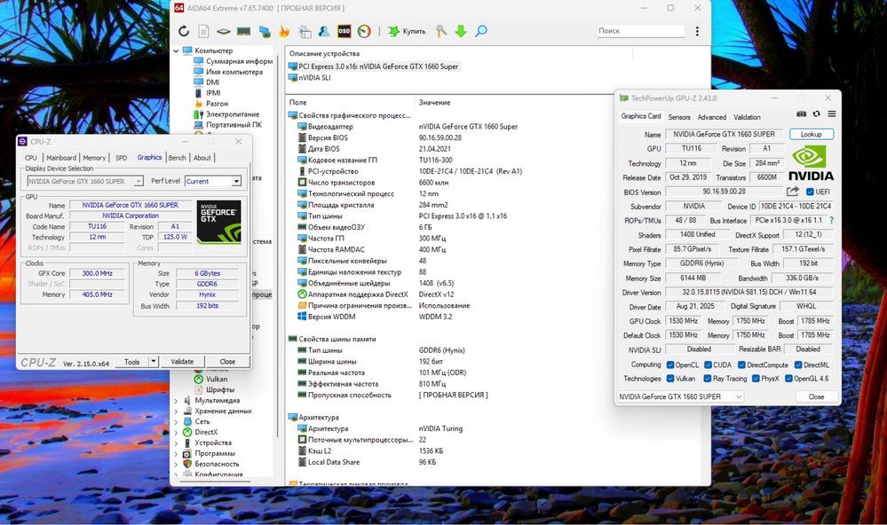Click the refresh icon in GPU-Z
This screenshot has height=525, width=887.
pos(816,114)
